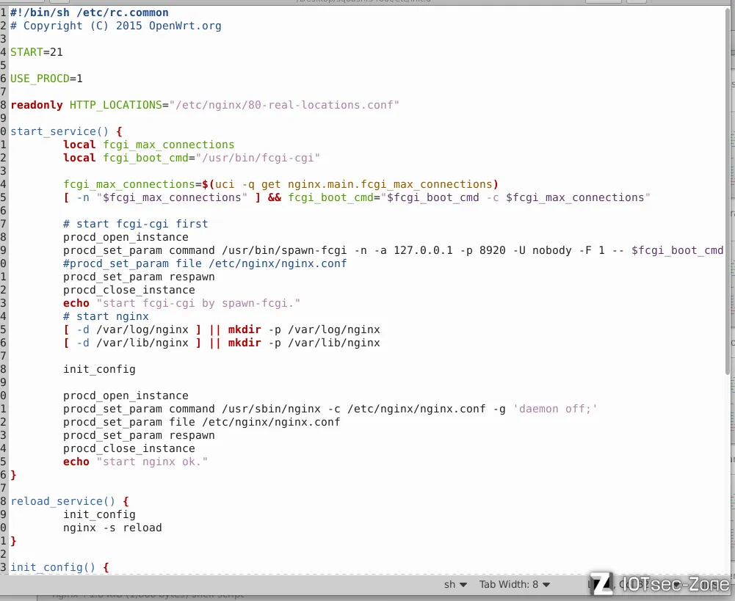
Task: Click the 'readonly HTTP_LOCATIONS' line
Action: (x=205, y=105)
